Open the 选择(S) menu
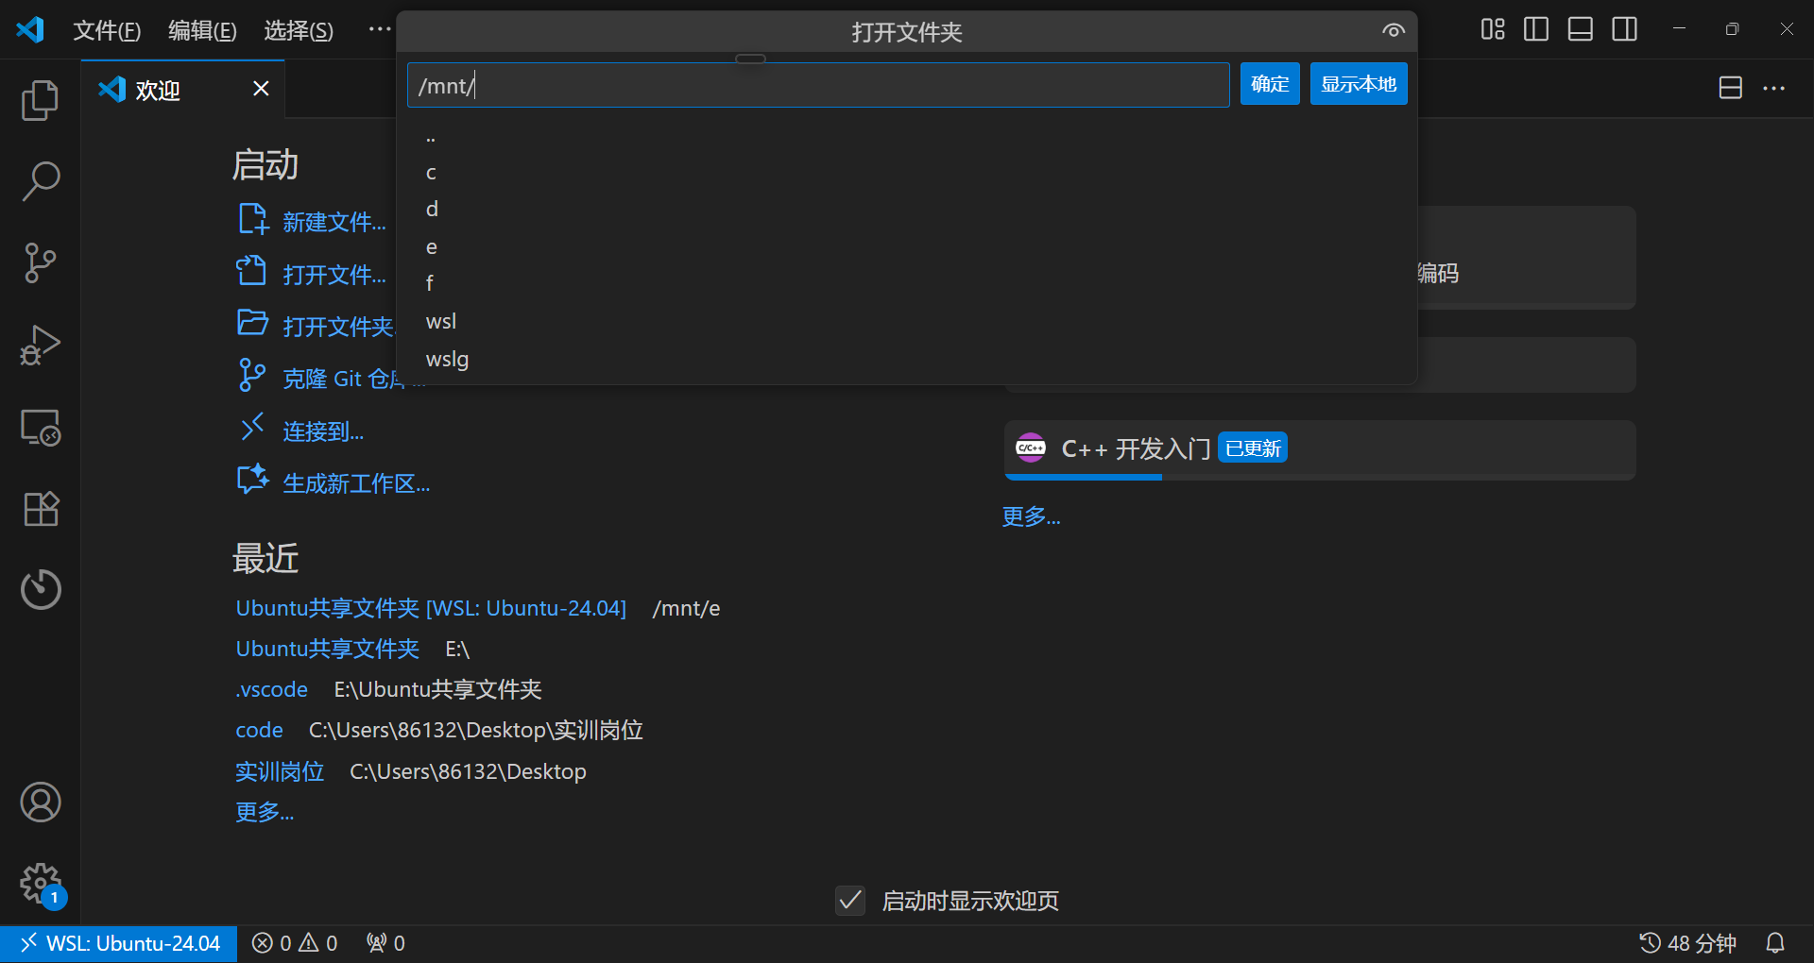This screenshot has width=1814, height=963. click(x=299, y=30)
